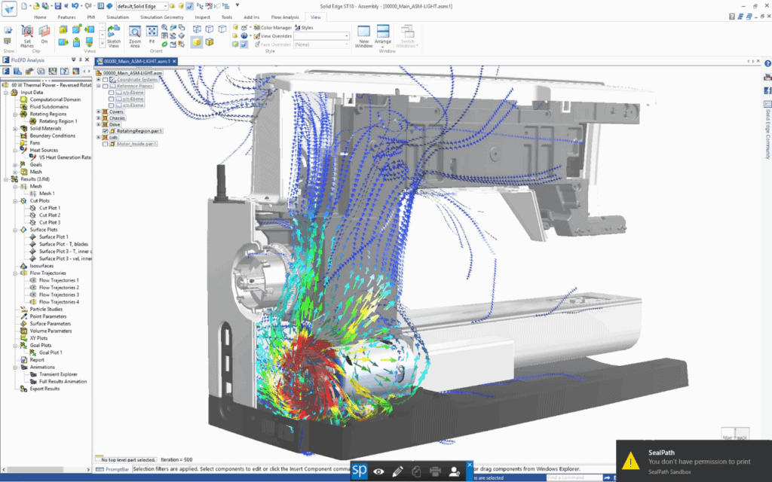This screenshot has width=772, height=482.
Task: Collapse the Input Data node
Action: click(x=6, y=93)
